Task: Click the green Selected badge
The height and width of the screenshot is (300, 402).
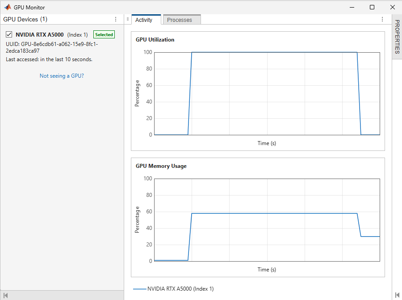Action: click(x=104, y=34)
